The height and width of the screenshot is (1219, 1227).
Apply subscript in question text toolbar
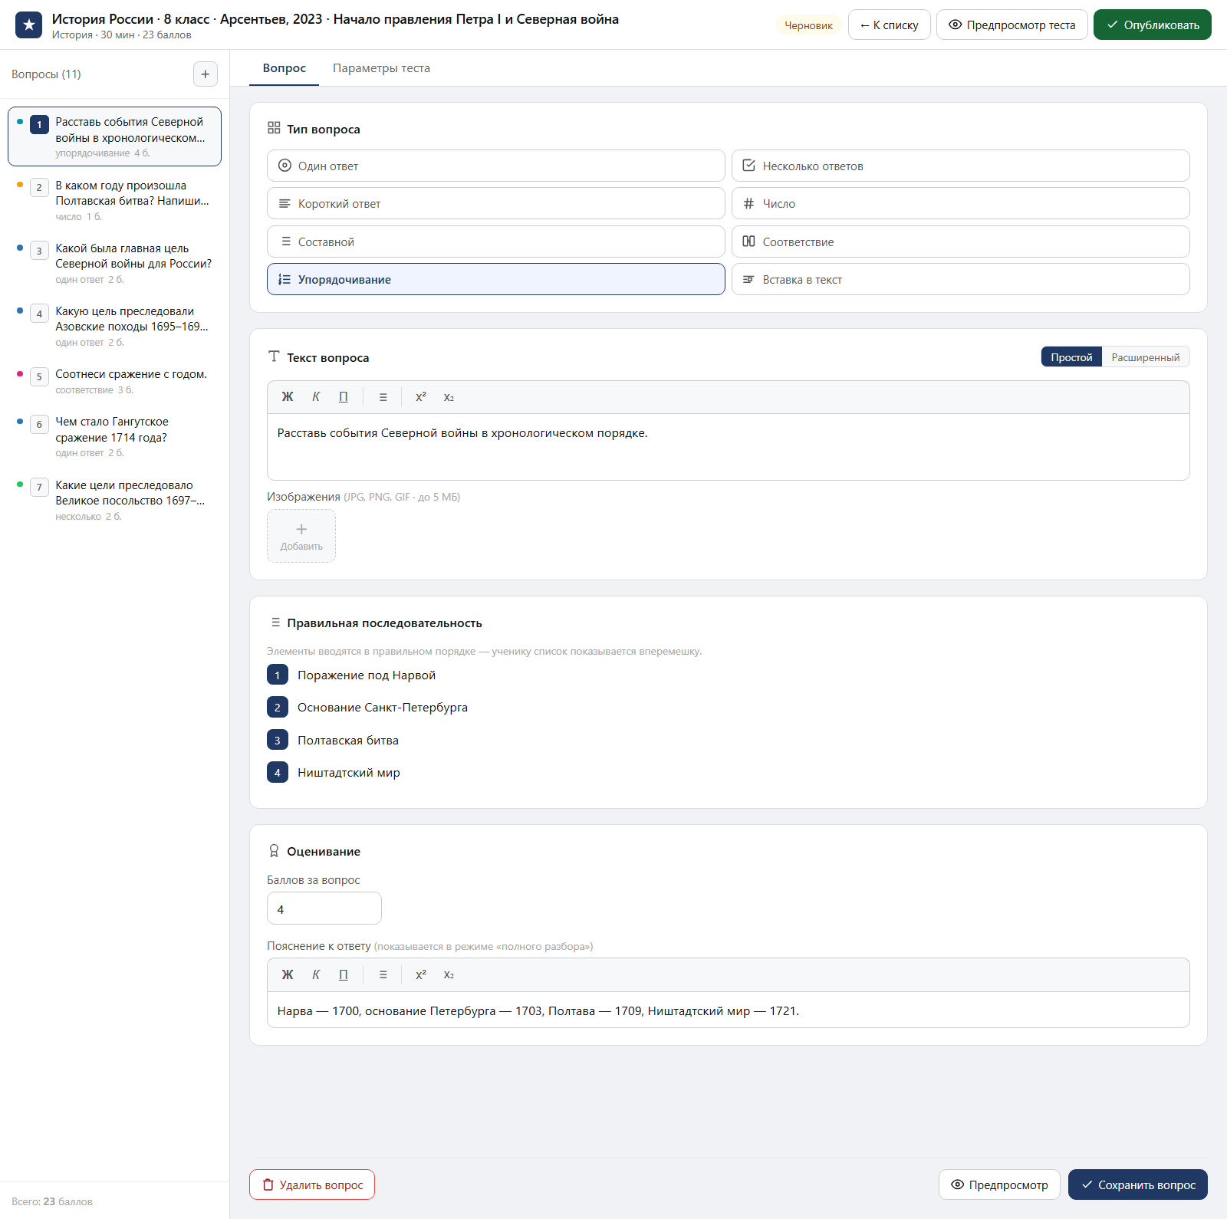(449, 397)
